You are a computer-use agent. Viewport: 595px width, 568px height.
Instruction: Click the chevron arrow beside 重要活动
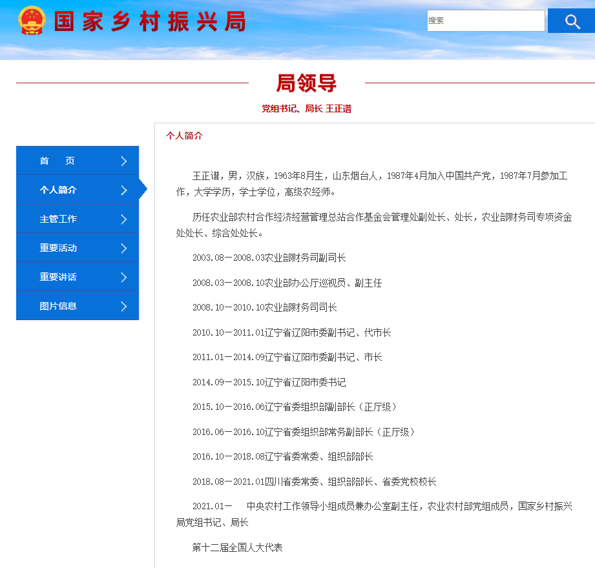(x=123, y=248)
